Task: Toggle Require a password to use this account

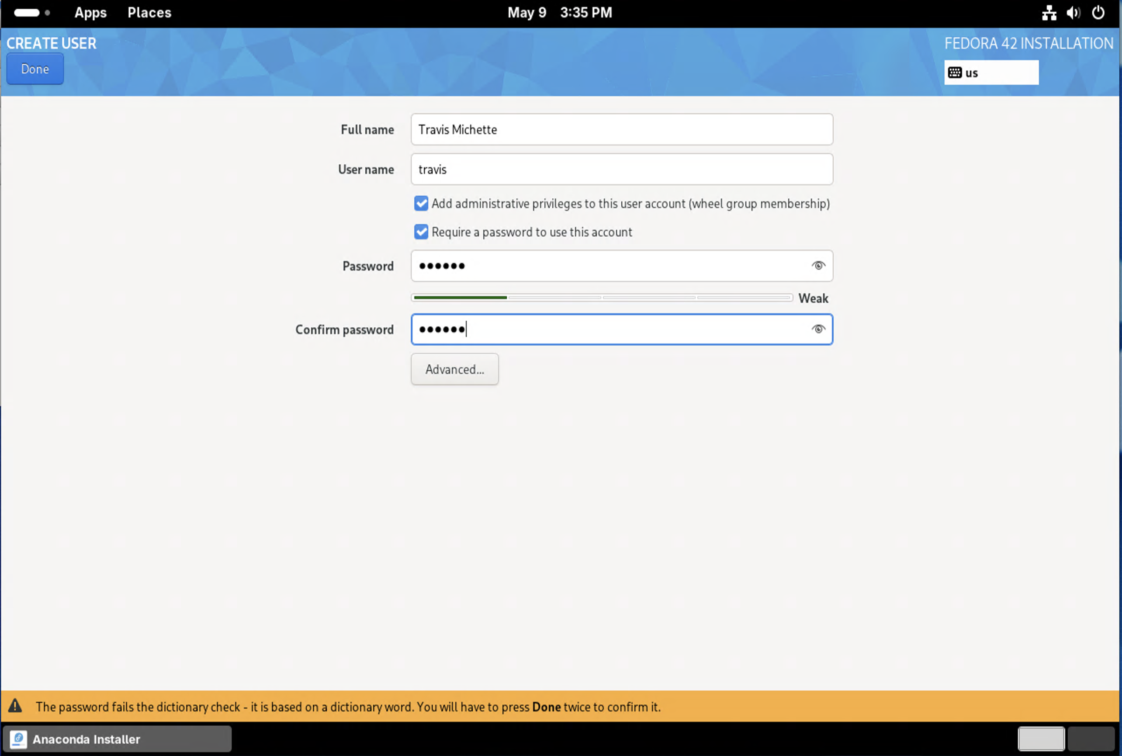Action: pos(421,232)
